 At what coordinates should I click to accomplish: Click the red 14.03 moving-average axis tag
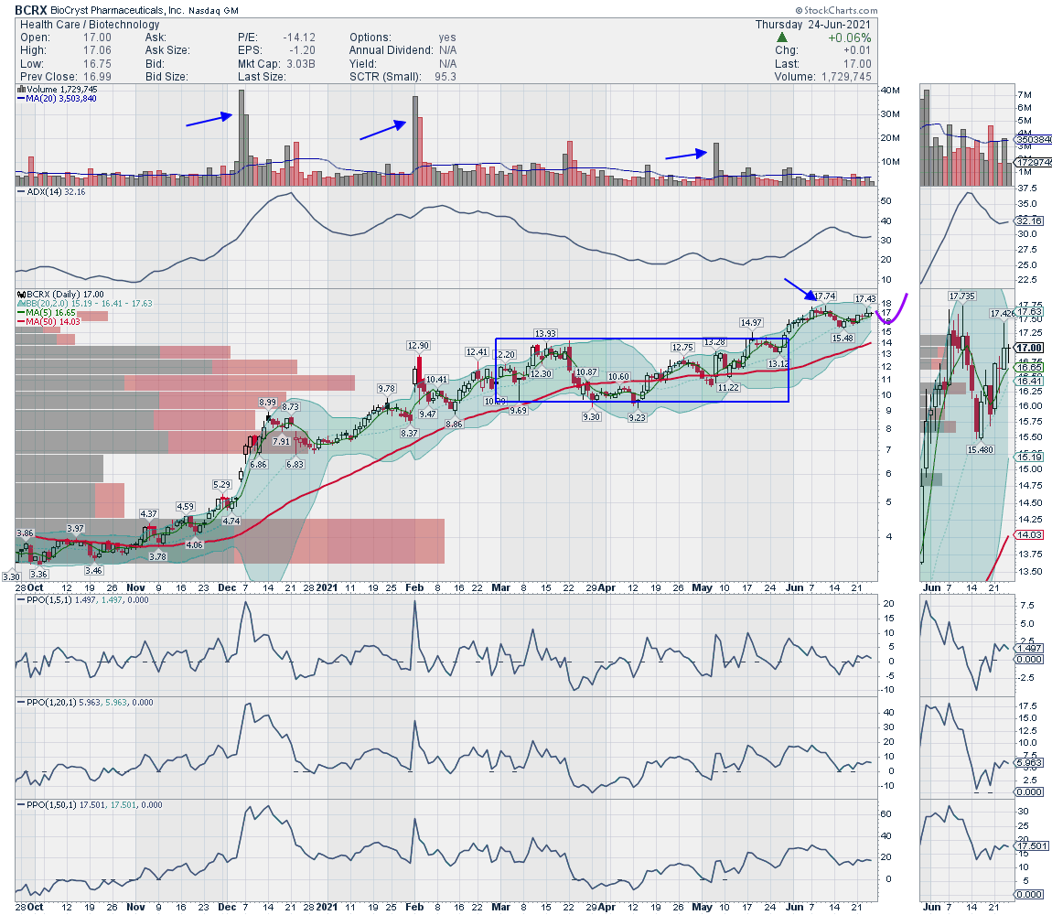point(1029,535)
